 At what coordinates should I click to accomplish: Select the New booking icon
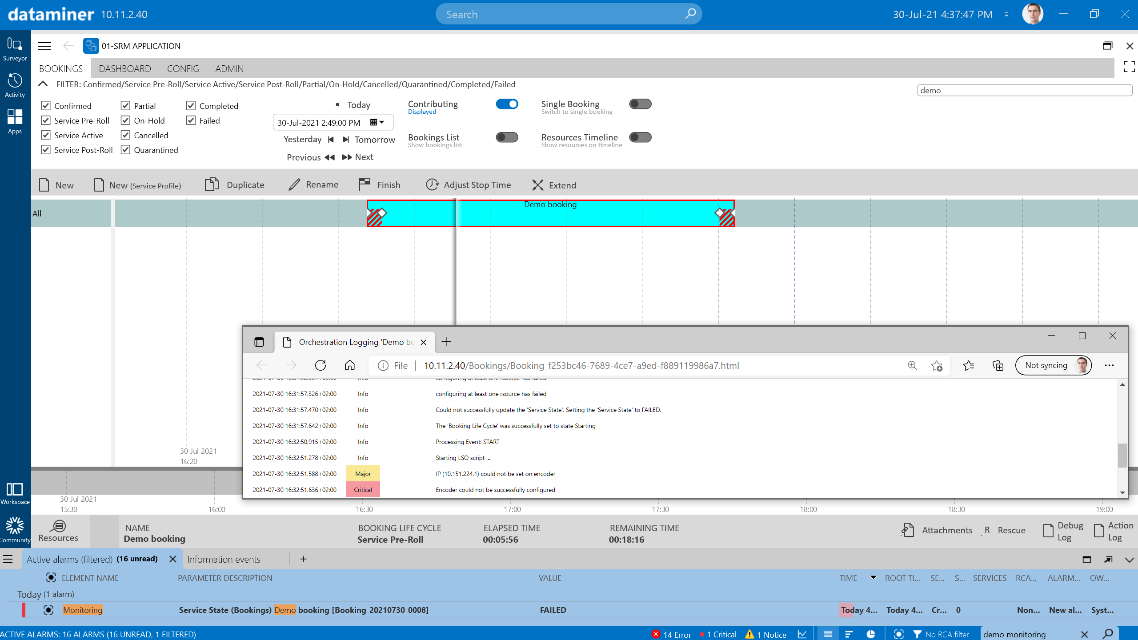click(x=44, y=184)
